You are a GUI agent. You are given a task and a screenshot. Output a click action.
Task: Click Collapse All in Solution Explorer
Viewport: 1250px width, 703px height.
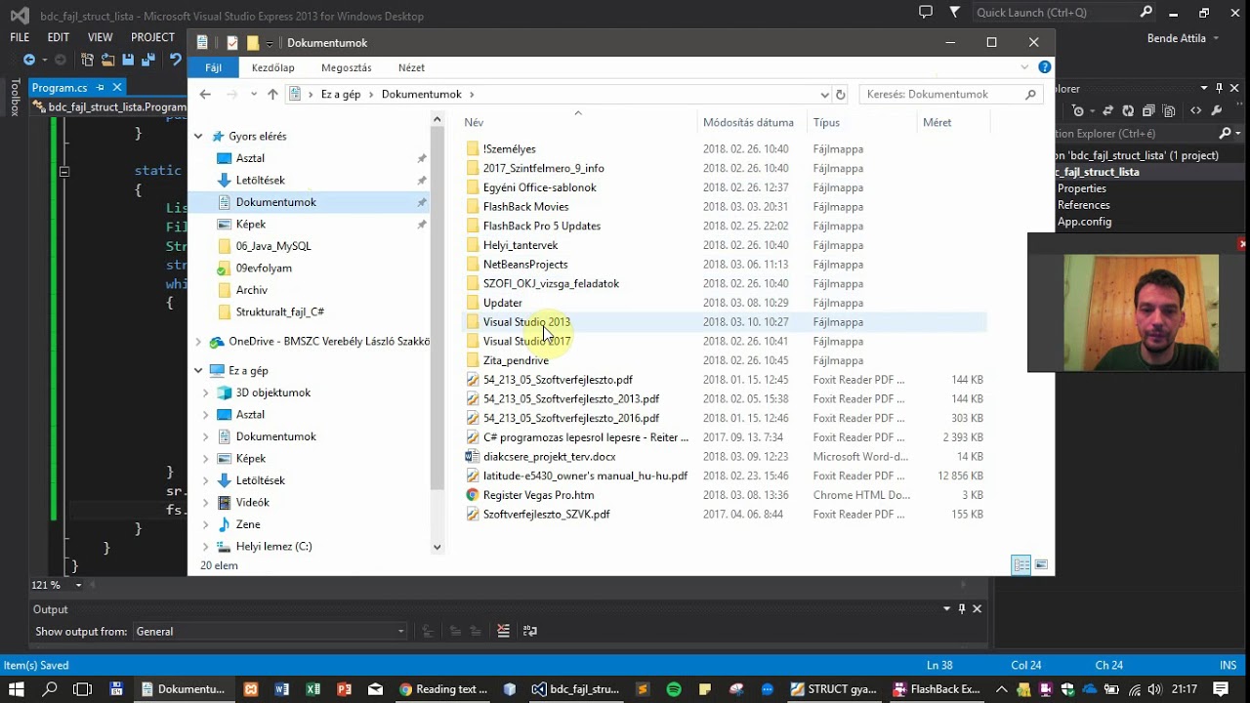tap(1148, 111)
